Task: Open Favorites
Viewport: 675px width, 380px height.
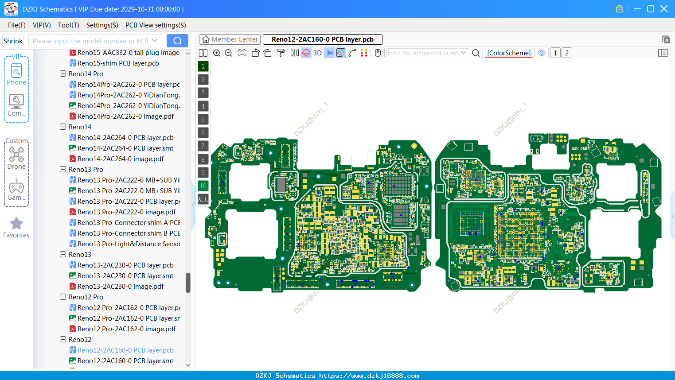Action: (16, 228)
